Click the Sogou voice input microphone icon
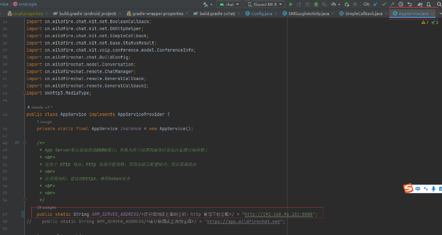The width and height of the screenshot is (442, 235). [433, 189]
